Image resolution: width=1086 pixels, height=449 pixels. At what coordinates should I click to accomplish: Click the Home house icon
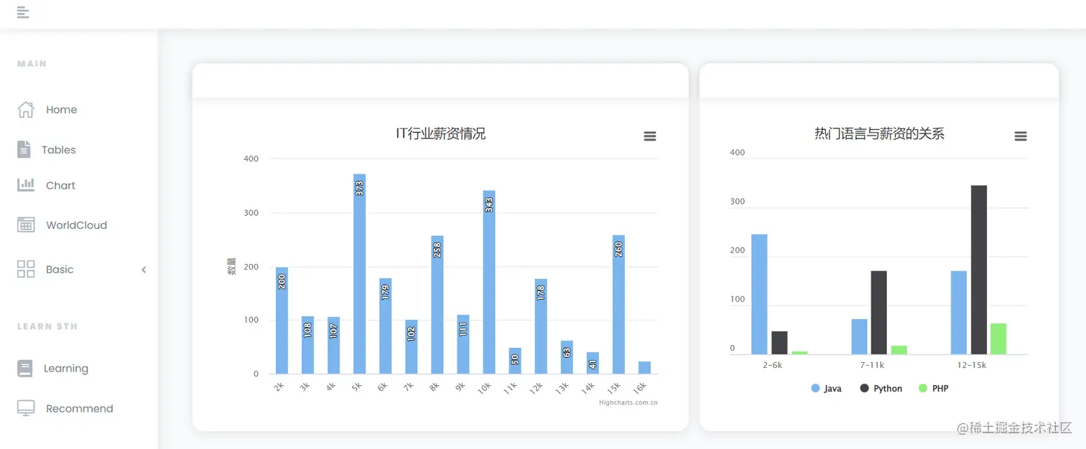tap(26, 110)
